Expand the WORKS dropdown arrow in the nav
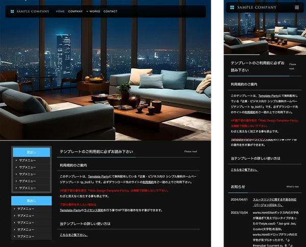306x247 pixels. 87,11
